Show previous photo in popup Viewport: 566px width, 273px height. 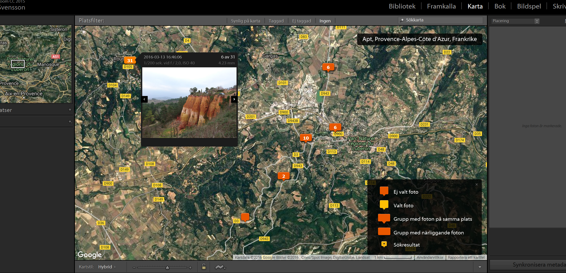pos(144,99)
